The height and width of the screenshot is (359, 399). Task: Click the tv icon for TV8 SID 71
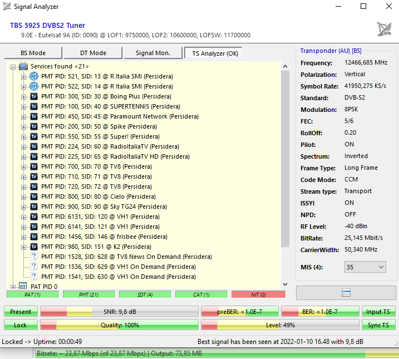(34, 176)
